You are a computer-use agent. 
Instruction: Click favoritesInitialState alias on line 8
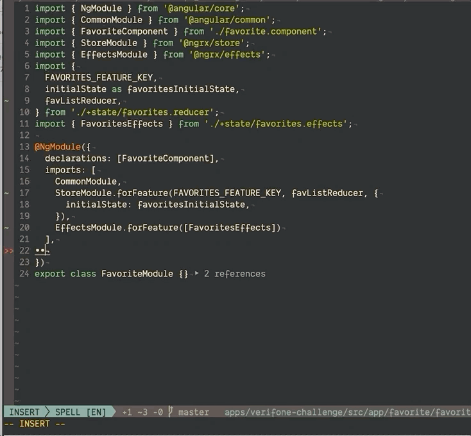coord(181,89)
